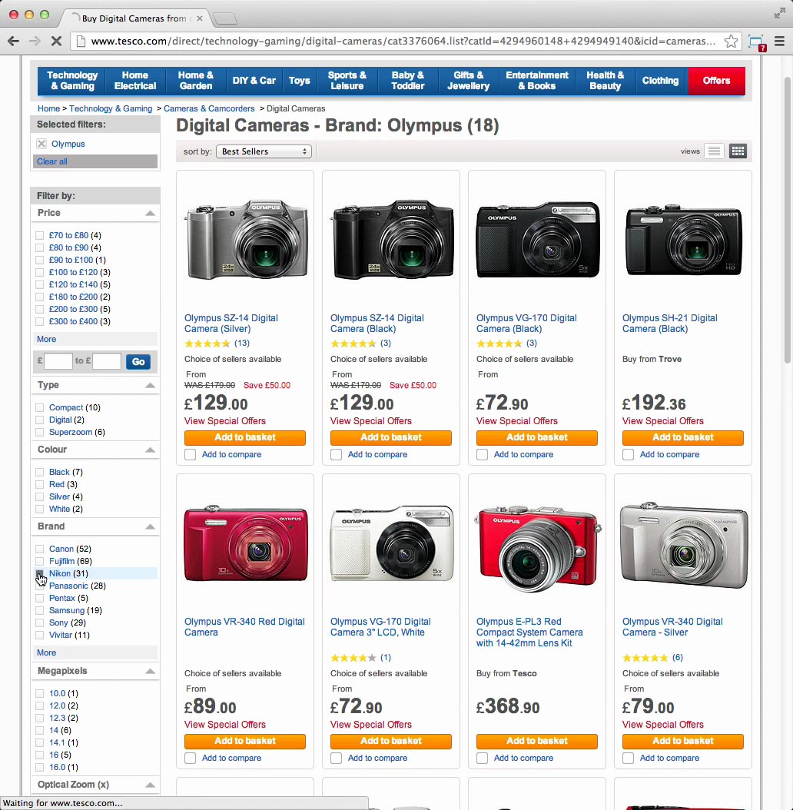Open the Technology & Gaming menu

72,81
